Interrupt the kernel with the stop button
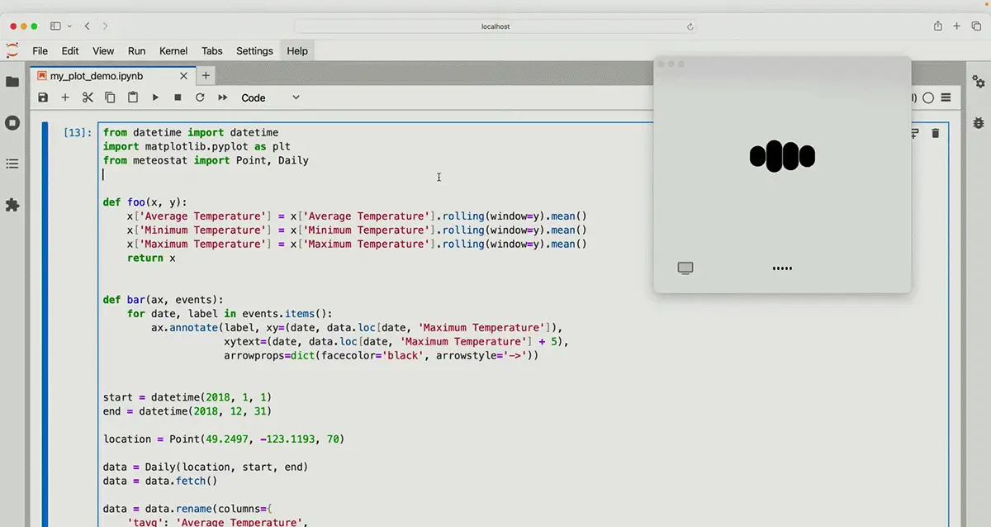 178,97
